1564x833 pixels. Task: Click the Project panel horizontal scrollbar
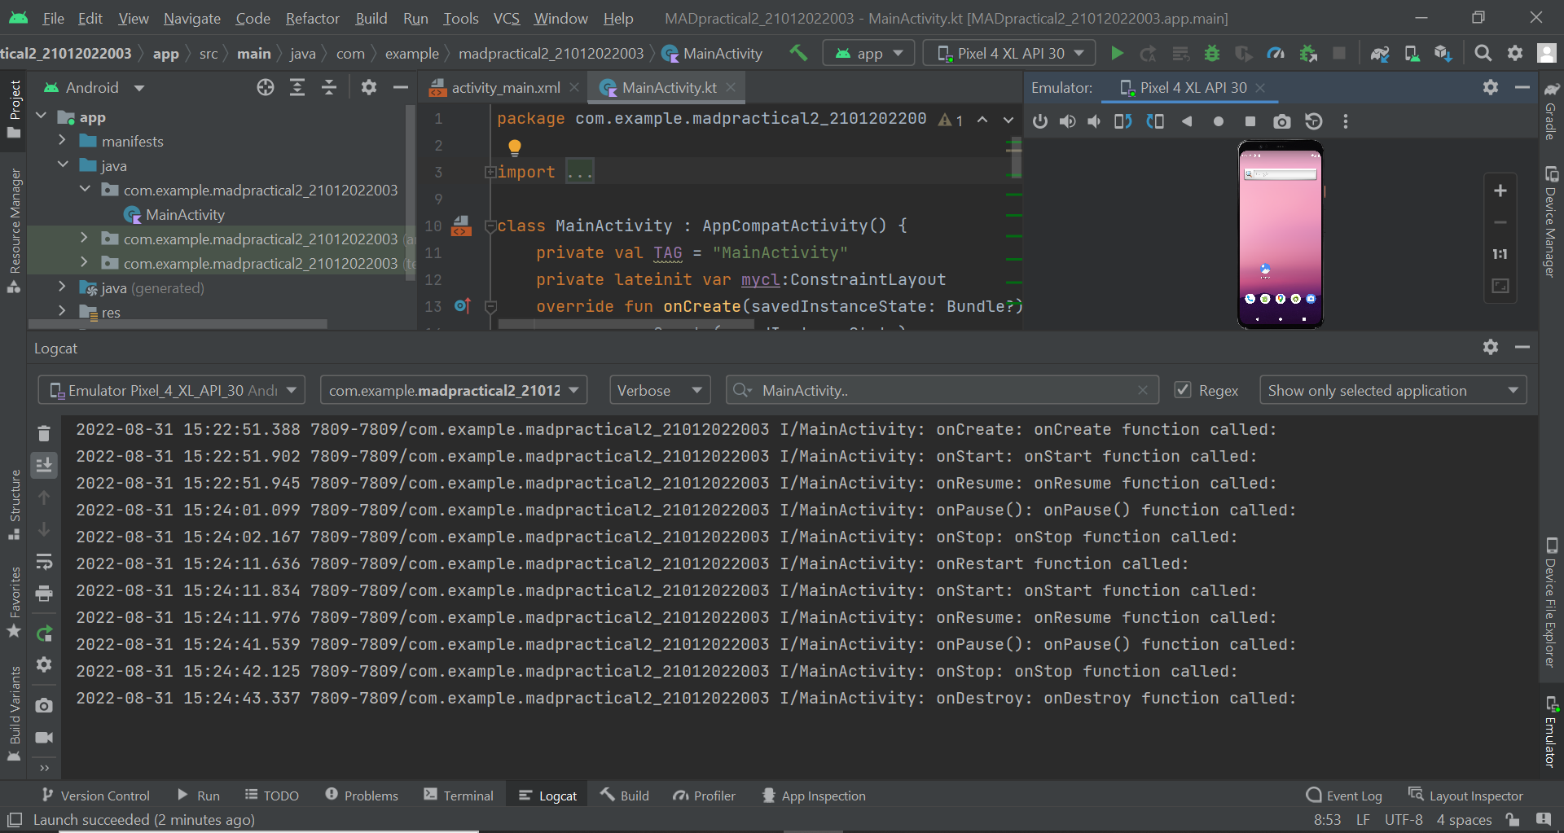[x=178, y=324]
